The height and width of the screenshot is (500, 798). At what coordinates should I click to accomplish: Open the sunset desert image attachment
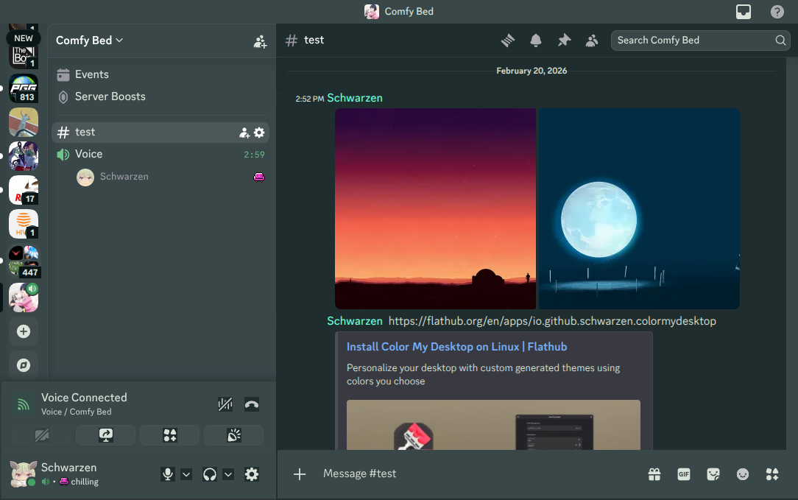(435, 208)
